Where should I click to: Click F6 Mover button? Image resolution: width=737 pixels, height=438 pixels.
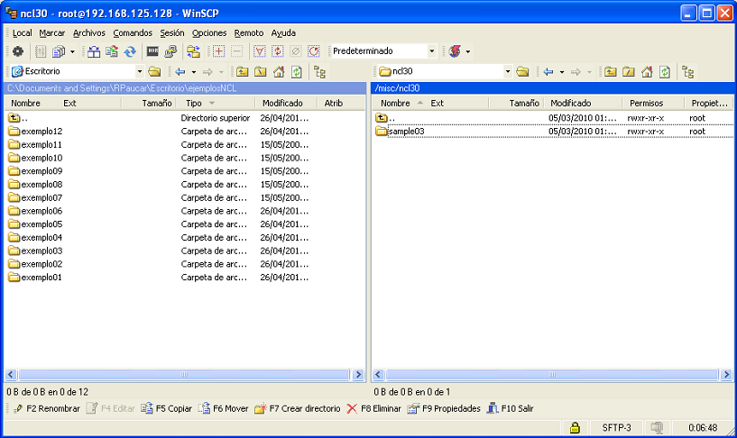click(223, 408)
